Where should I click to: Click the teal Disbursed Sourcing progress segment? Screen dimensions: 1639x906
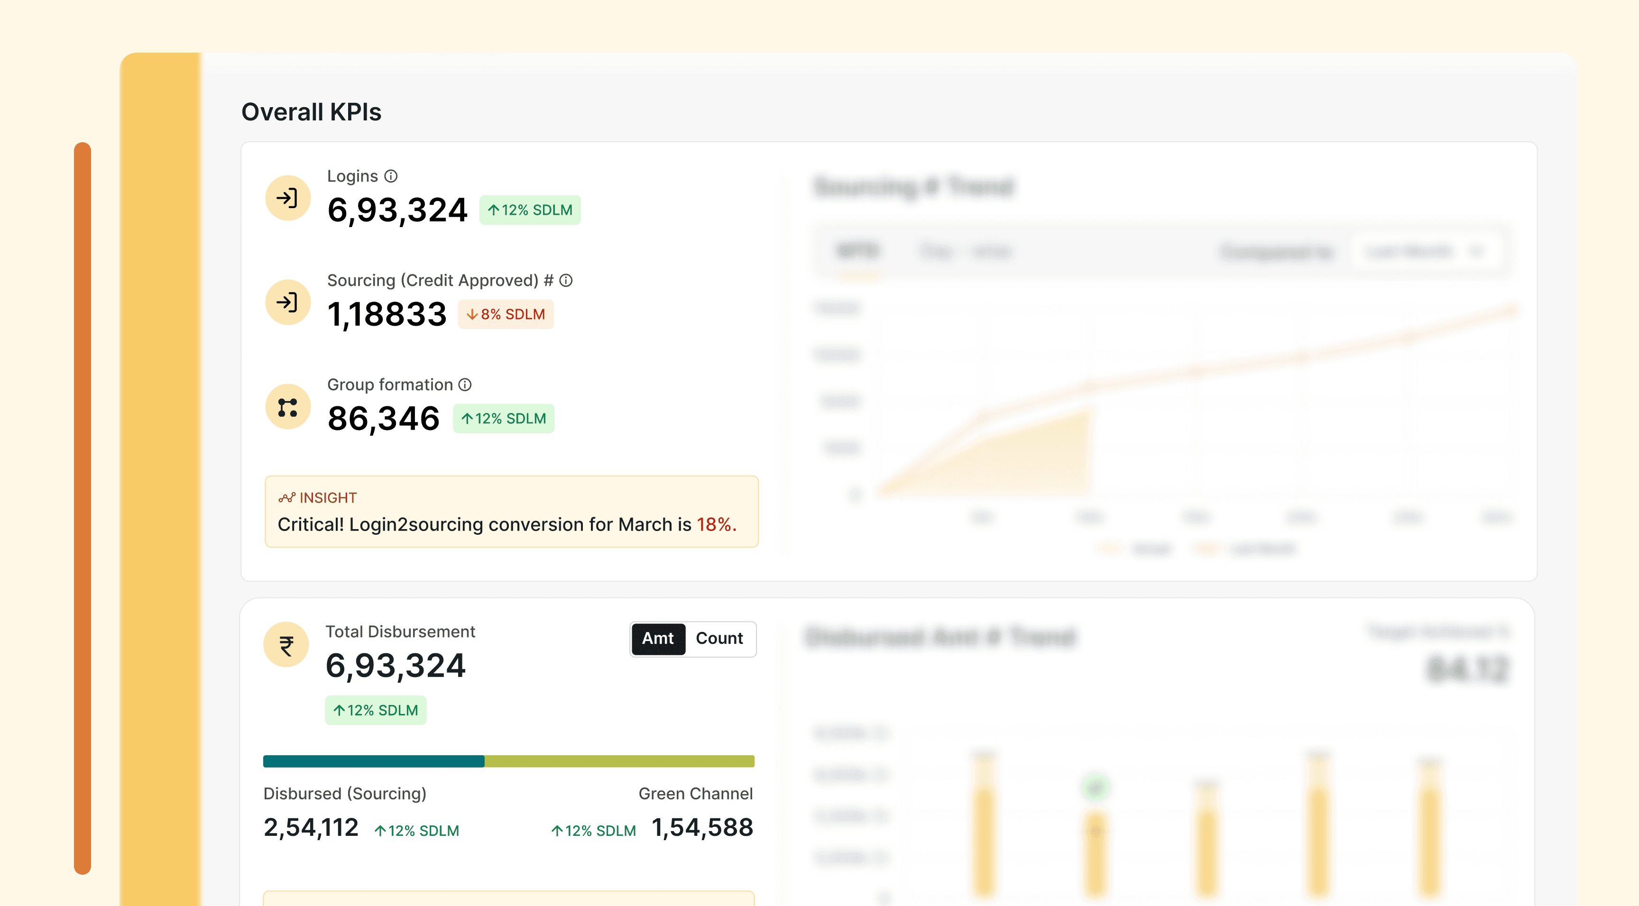coord(374,761)
